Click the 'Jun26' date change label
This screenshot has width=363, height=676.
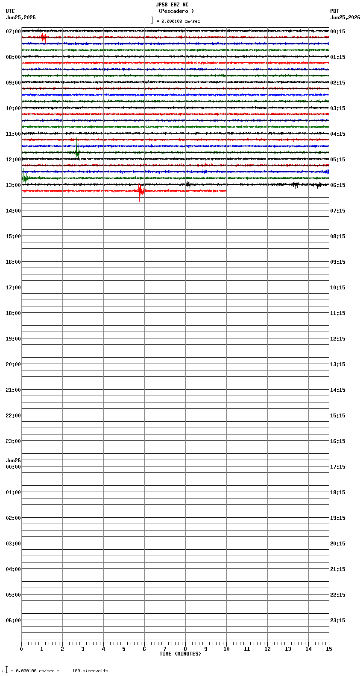coord(13,460)
